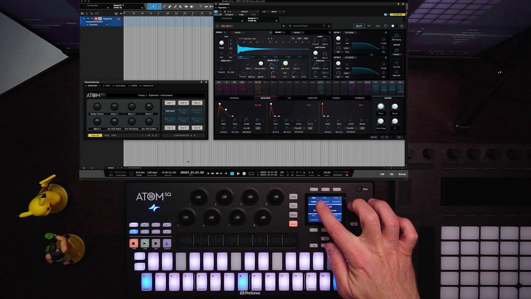Click the Timbre macro knob in Pigments
This screenshot has height=299, width=531.
tap(381, 107)
